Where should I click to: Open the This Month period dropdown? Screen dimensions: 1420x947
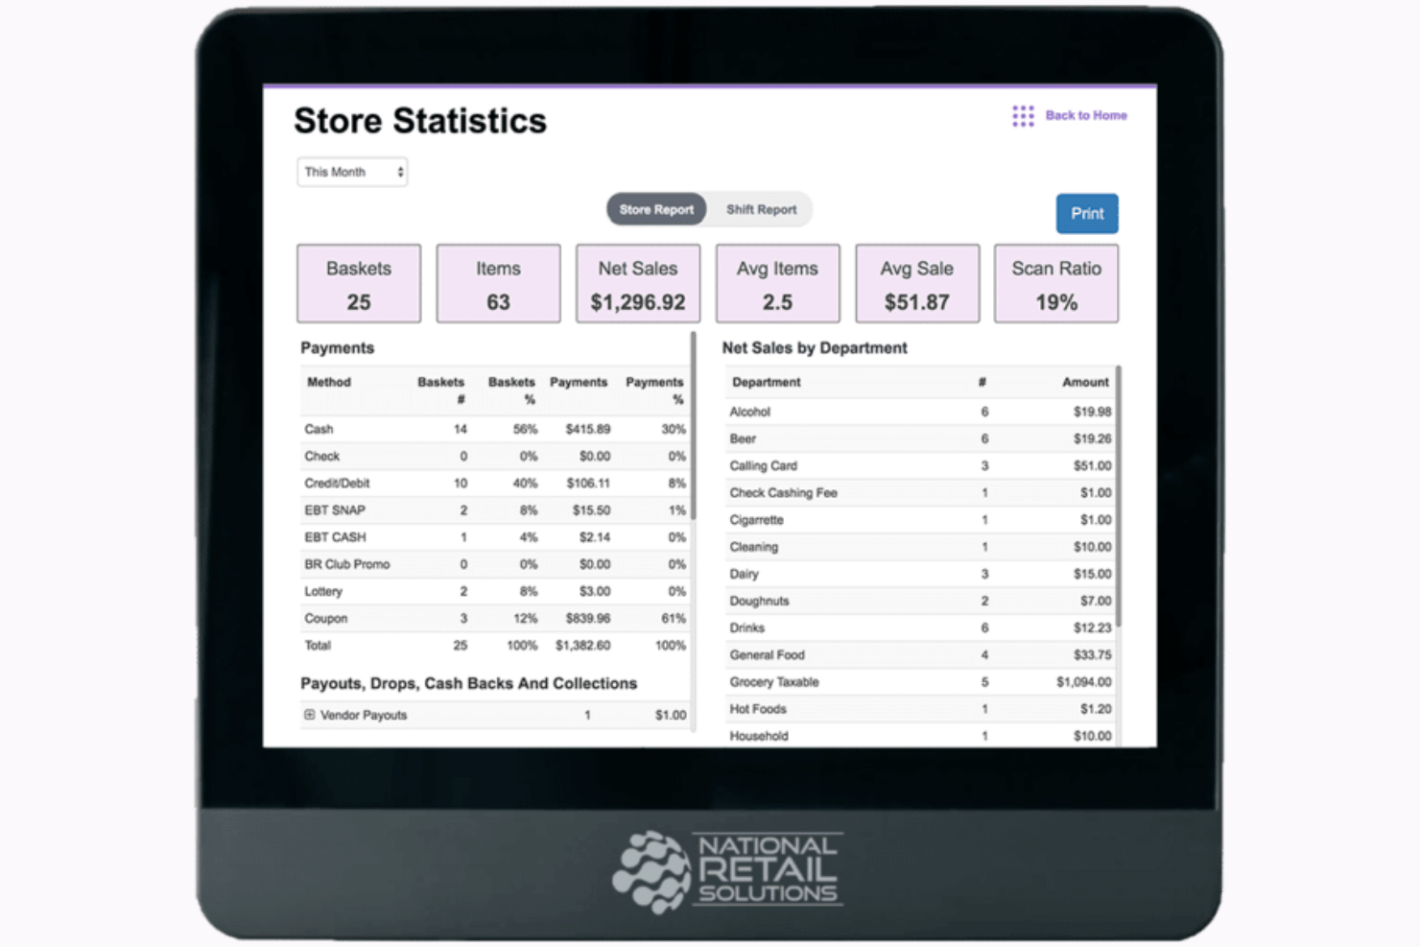352,172
